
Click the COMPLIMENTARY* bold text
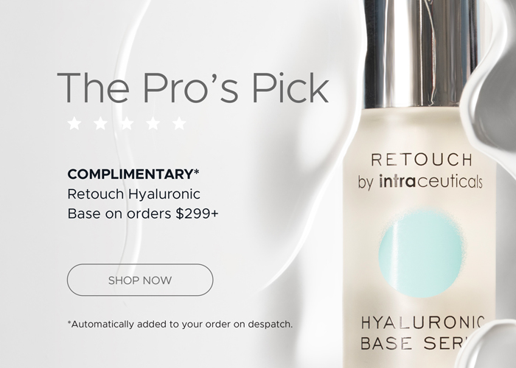tap(133, 174)
